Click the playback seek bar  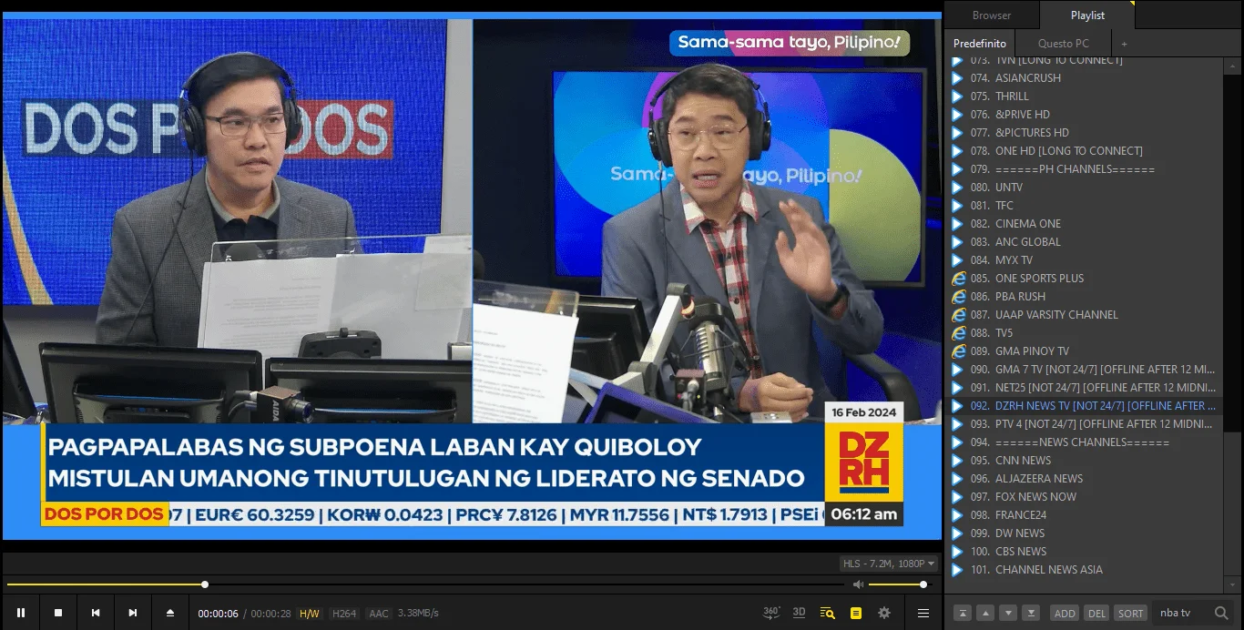(425, 584)
